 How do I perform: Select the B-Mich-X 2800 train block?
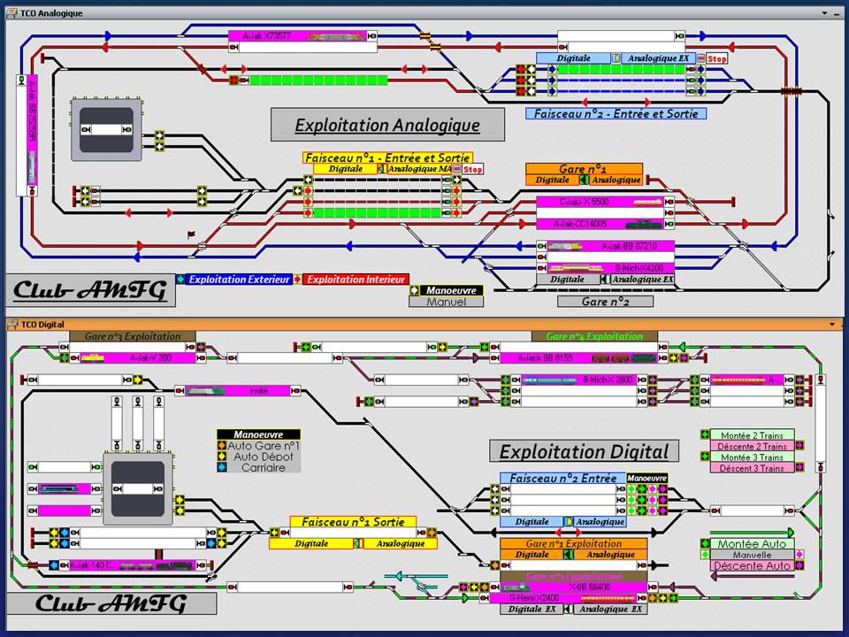(x=578, y=380)
